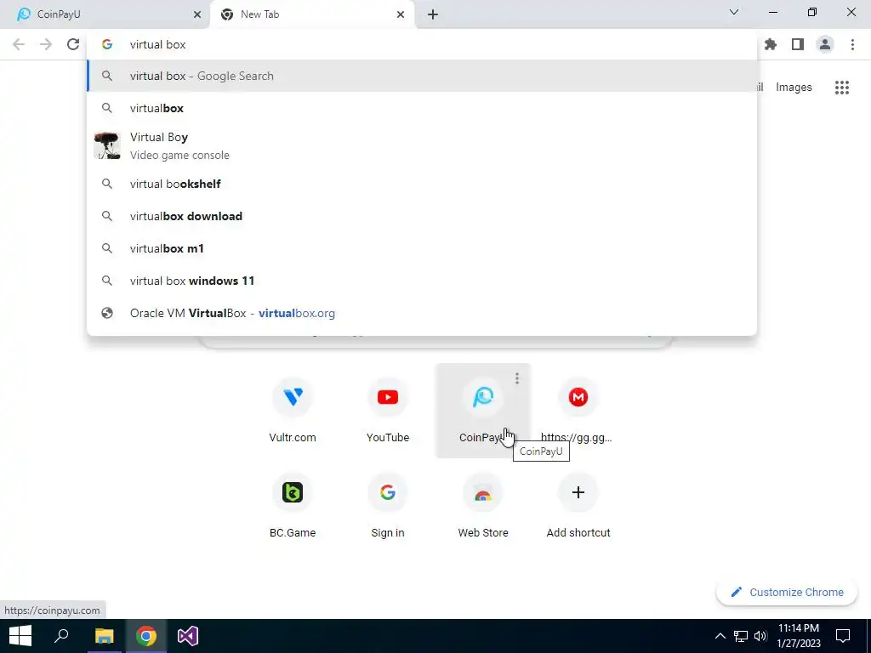Open the Vultr.com shortcut
This screenshot has height=653, width=871.
[x=293, y=411]
